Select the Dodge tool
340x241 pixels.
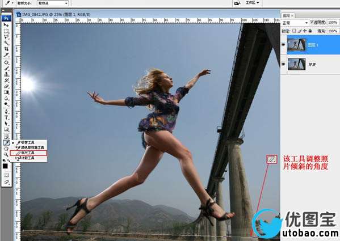[6, 104]
